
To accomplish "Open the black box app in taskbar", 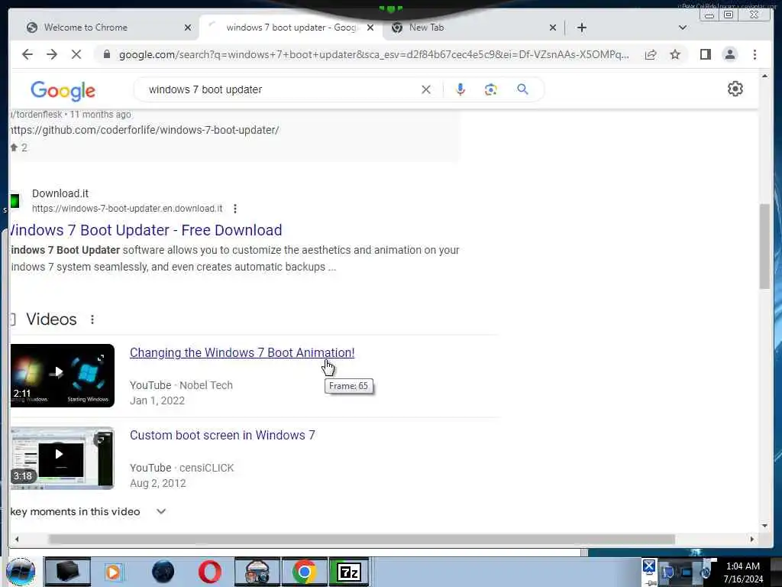I will (x=67, y=572).
